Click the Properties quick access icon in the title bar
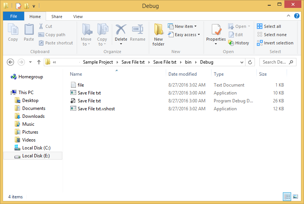 pos(19,6)
